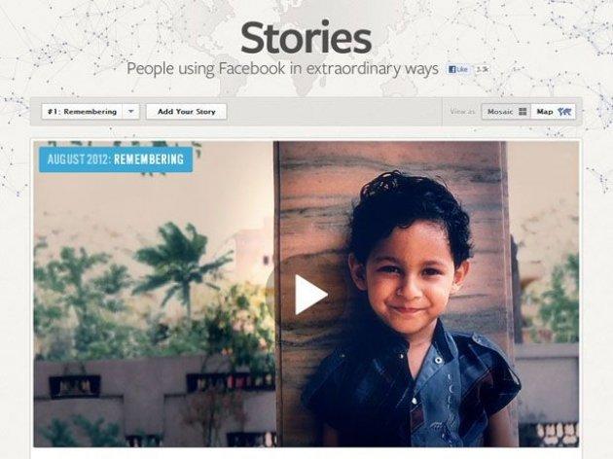Click the like count next to Like

[482, 70]
